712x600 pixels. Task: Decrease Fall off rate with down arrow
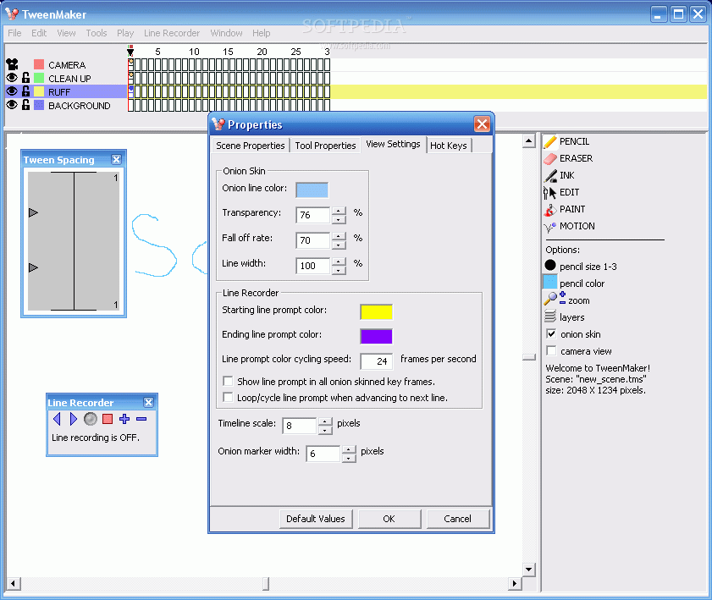pyautogui.click(x=339, y=245)
